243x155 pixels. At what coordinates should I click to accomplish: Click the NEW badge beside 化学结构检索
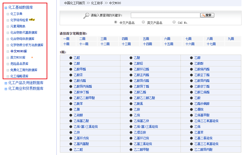pos(32,20)
